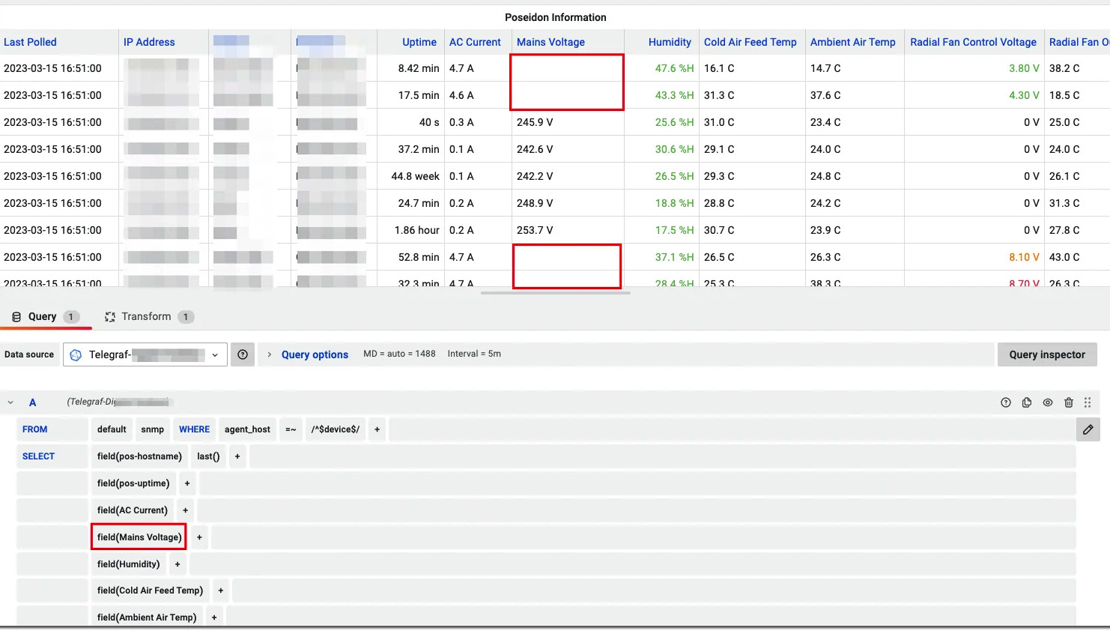Duplicate query A using the copy icon
Image resolution: width=1110 pixels, height=634 pixels.
[x=1027, y=402]
